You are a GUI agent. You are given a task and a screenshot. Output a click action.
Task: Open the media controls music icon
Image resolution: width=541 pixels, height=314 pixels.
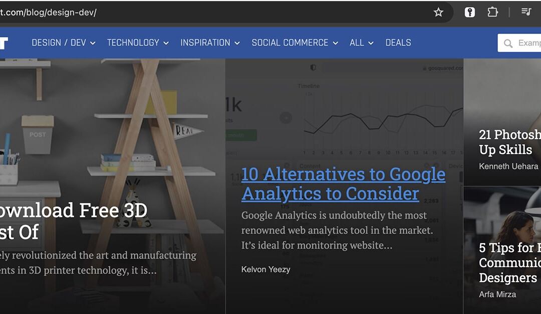coord(526,12)
